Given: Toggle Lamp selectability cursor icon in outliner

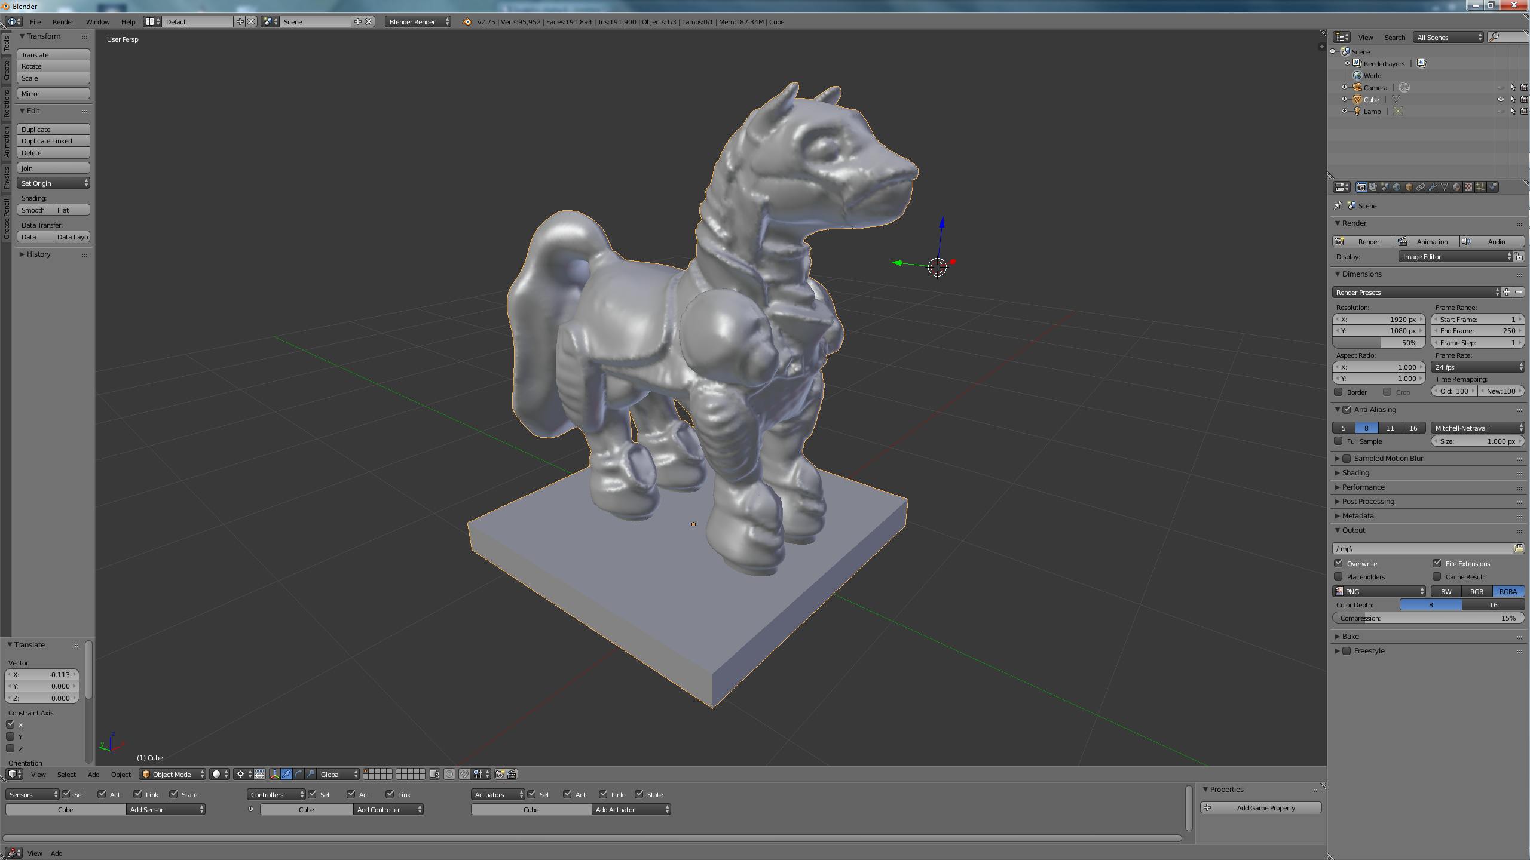Looking at the screenshot, I should (x=1513, y=111).
